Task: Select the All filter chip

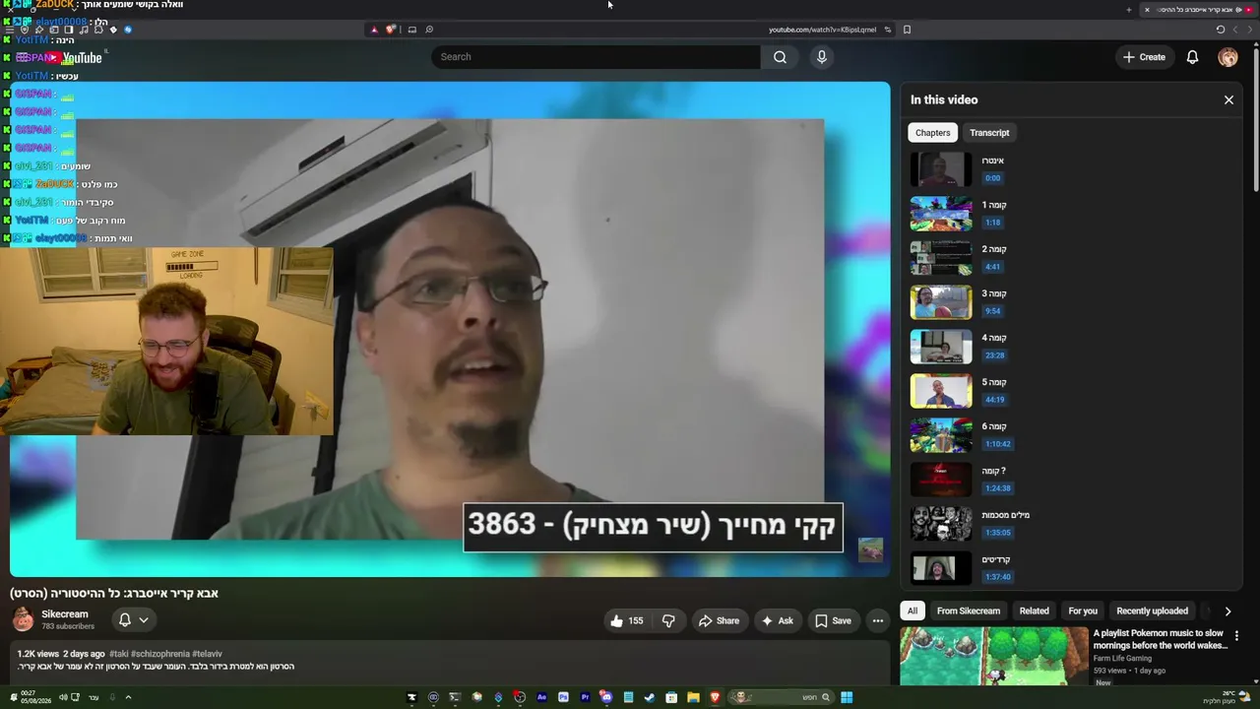Action: [913, 612]
